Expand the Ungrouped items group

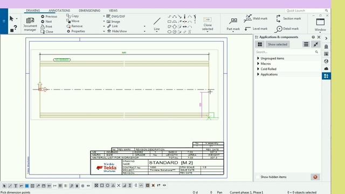click(x=258, y=58)
